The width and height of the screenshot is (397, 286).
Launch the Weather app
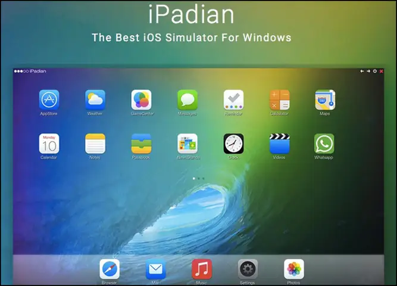[95, 100]
